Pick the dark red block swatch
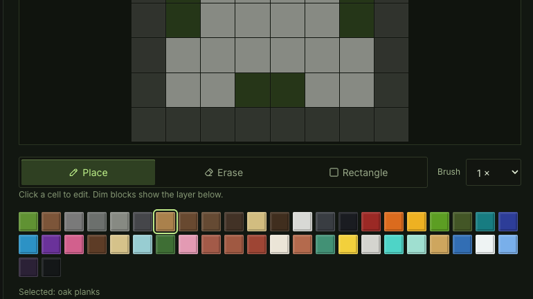The image size is (533, 299). [x=371, y=222]
